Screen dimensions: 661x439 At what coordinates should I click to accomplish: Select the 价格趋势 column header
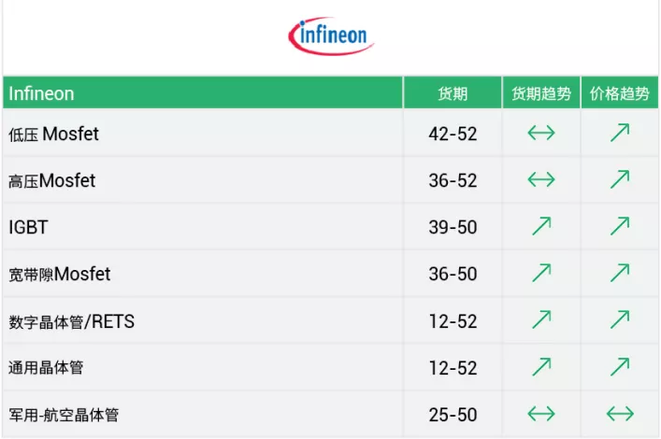[620, 93]
